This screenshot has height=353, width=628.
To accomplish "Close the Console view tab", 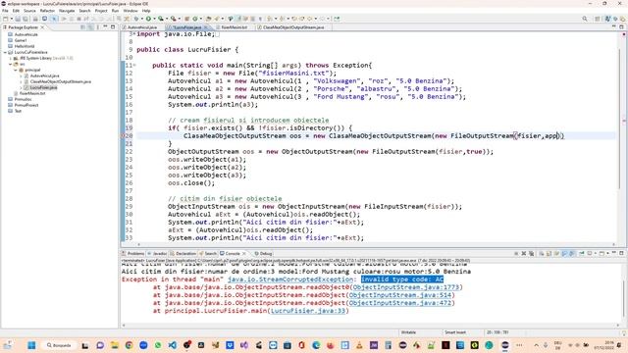I will tap(244, 253).
